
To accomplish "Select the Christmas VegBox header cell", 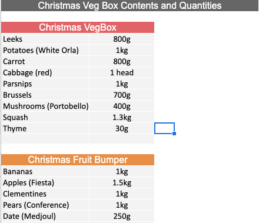I will click(78, 28).
